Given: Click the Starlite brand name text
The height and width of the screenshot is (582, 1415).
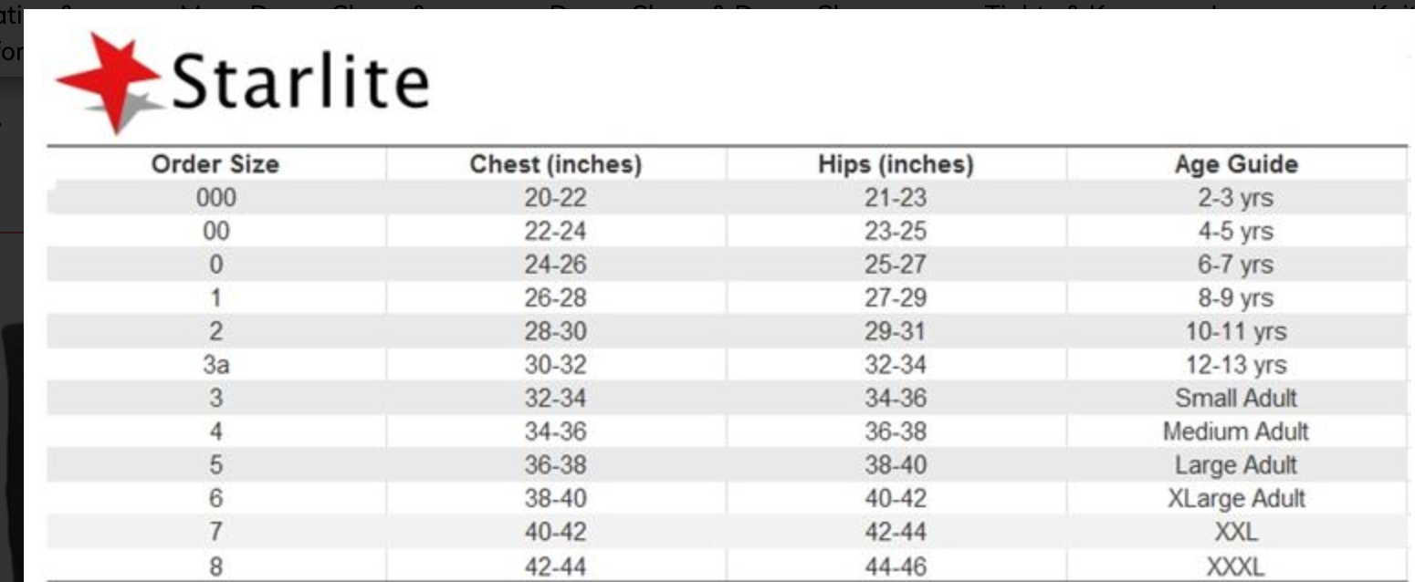Looking at the screenshot, I should (x=299, y=80).
